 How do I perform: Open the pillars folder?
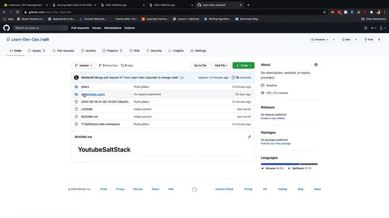(x=85, y=87)
